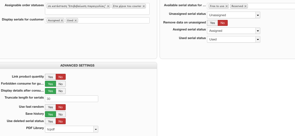Remove the Used tag from customer display

(76, 20)
